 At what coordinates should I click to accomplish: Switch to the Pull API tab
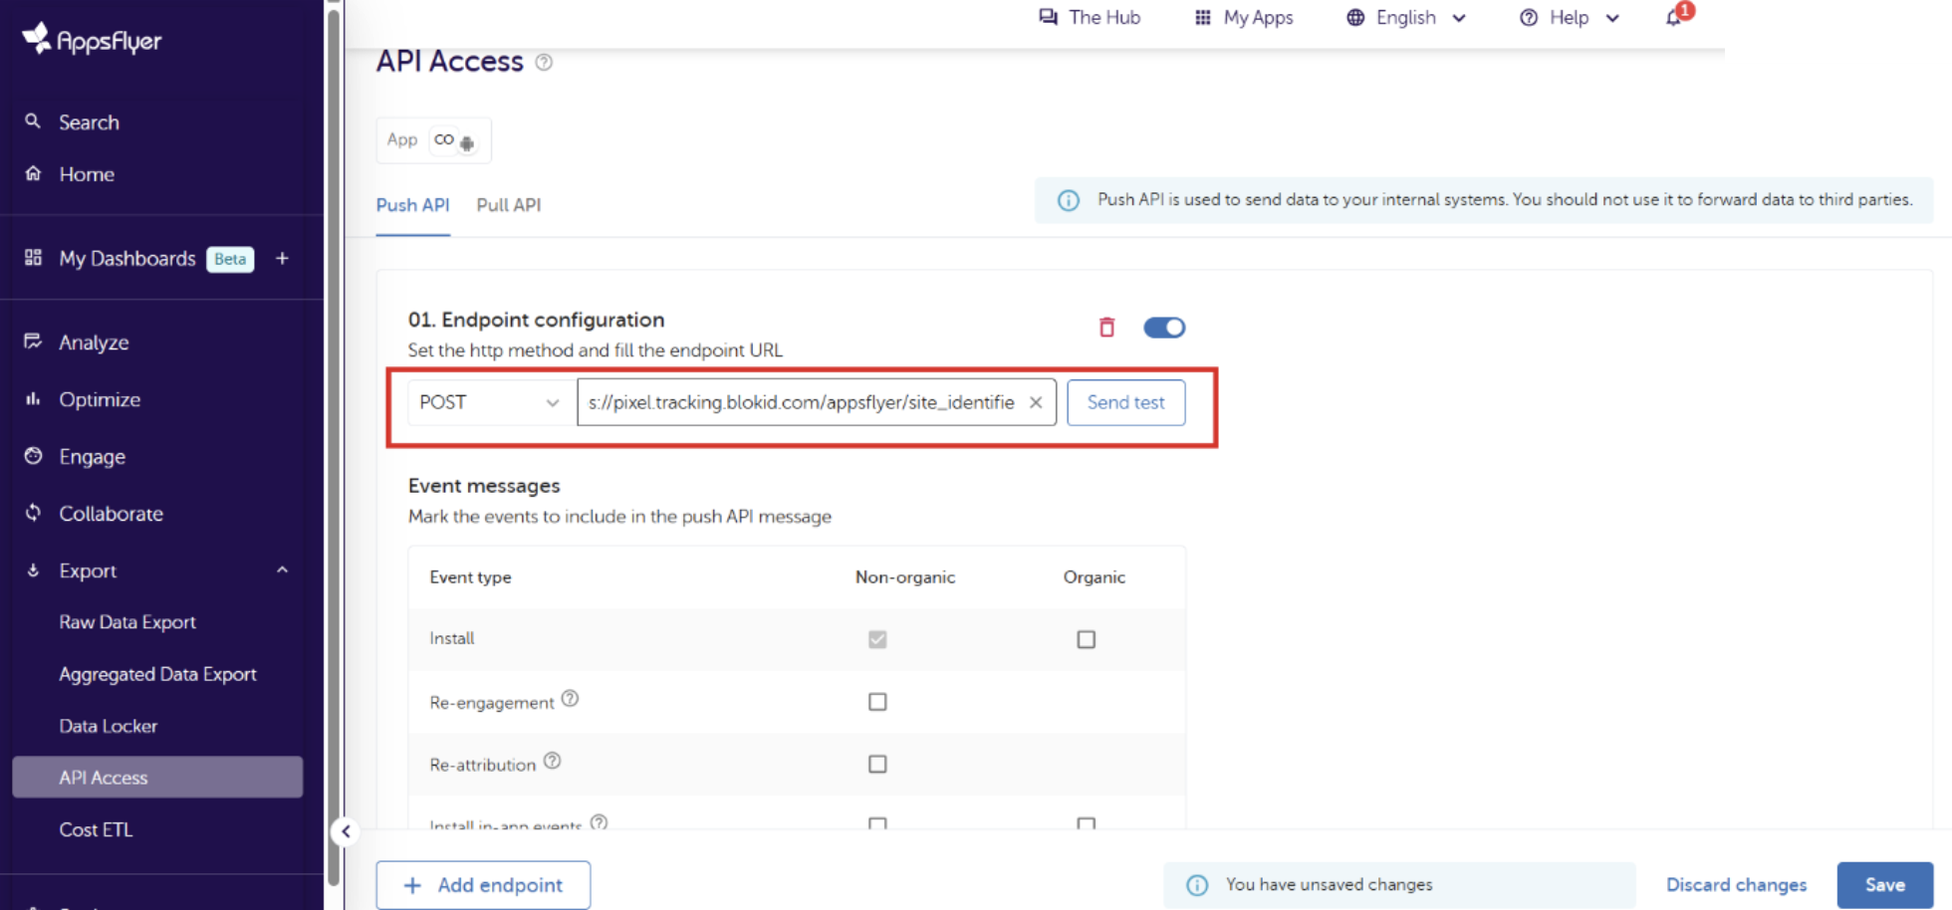508,205
